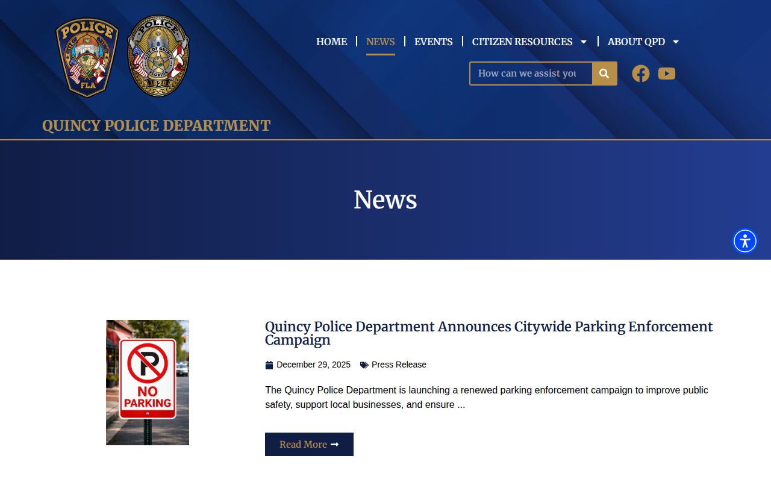
Task: Go to the Home menu item
Action: [331, 42]
